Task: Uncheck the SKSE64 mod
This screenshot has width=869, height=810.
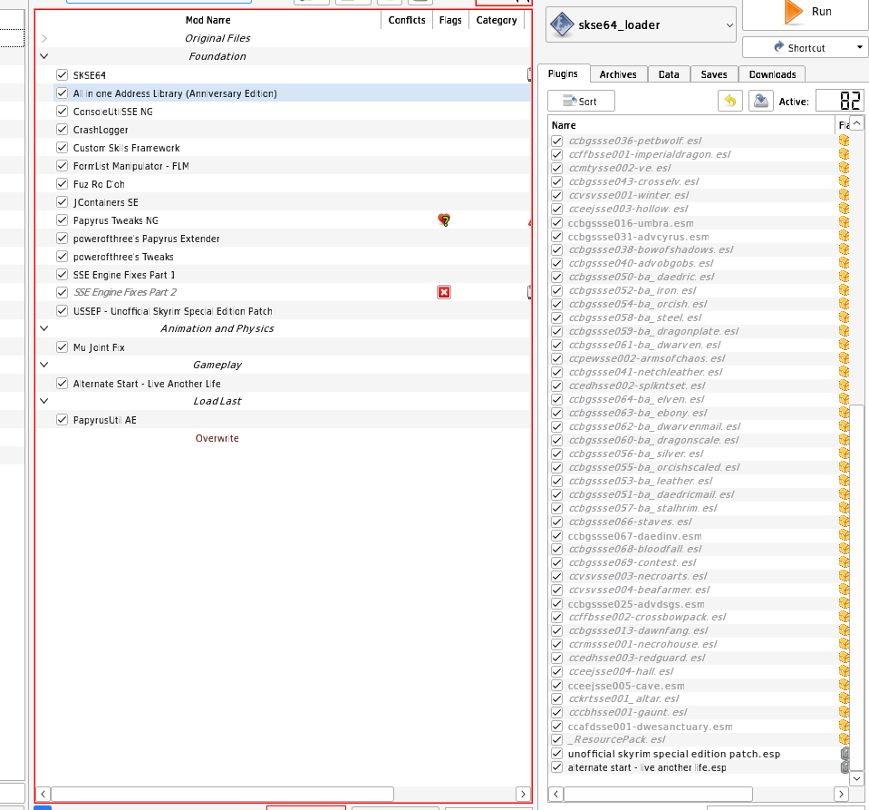Action: pos(62,75)
